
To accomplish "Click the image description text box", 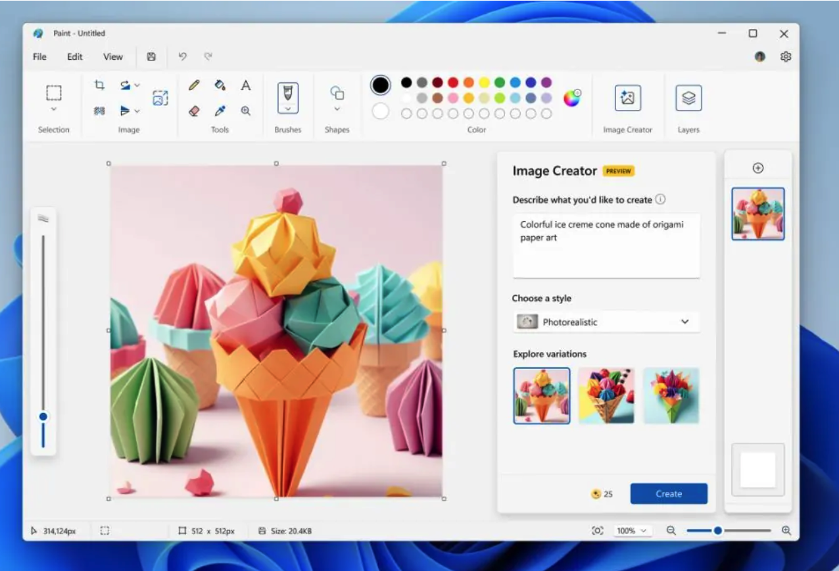I will click(606, 245).
